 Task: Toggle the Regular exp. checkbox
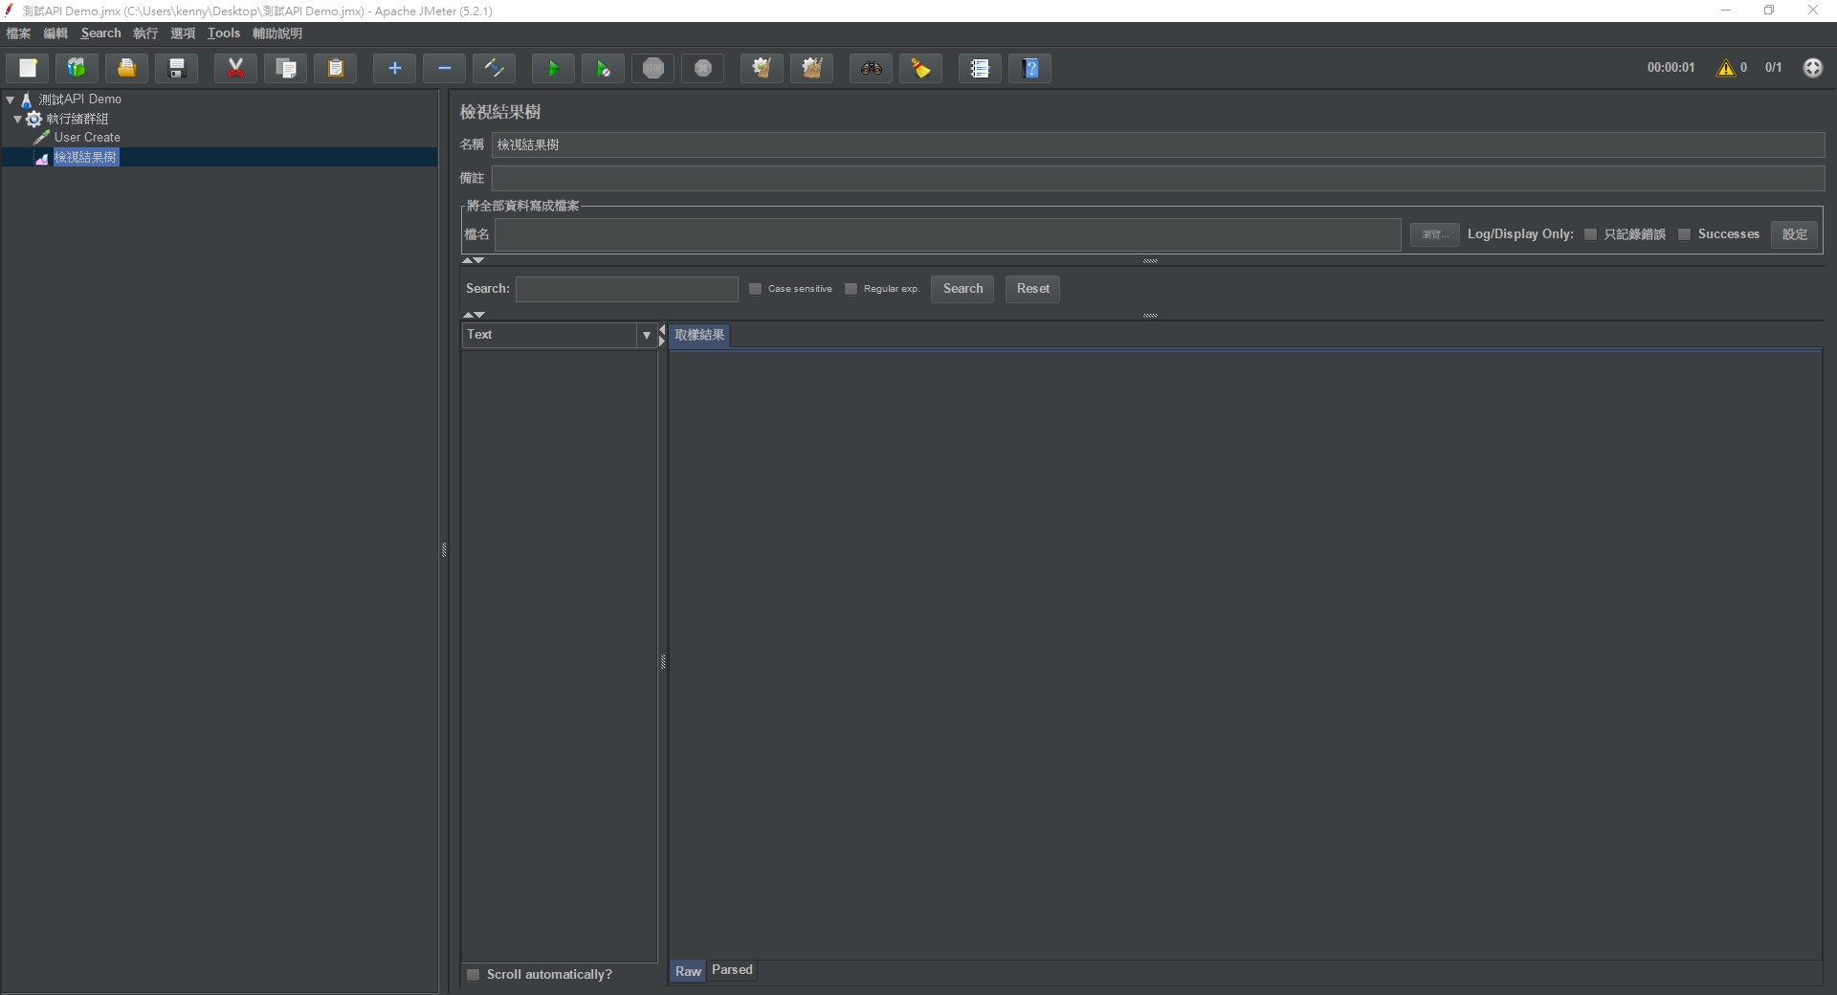[x=851, y=289]
